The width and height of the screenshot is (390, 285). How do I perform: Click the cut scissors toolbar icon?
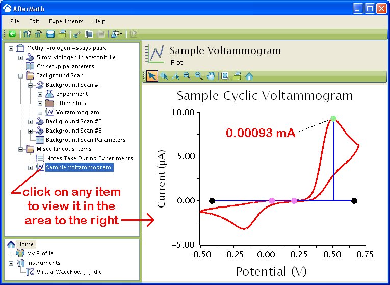click(77, 34)
